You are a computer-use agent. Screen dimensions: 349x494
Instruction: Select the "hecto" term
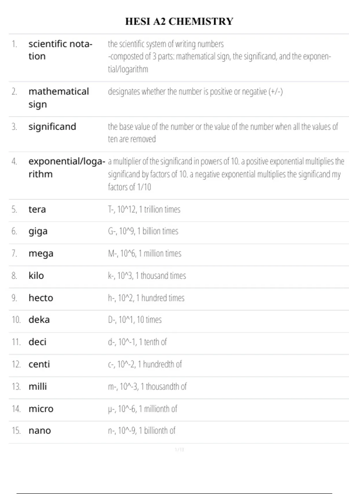(x=41, y=298)
